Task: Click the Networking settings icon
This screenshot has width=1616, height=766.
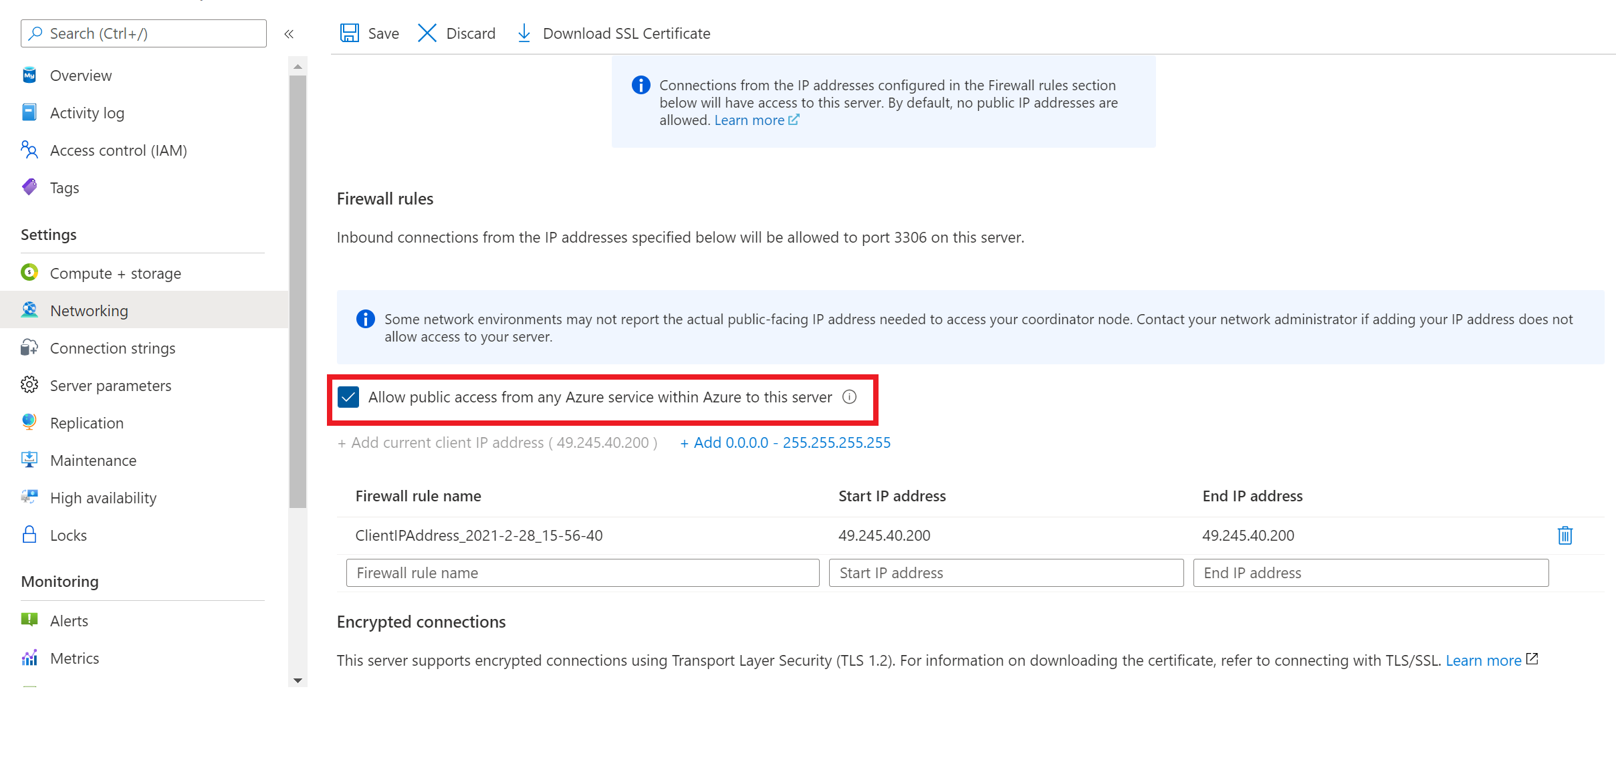Action: coord(30,309)
